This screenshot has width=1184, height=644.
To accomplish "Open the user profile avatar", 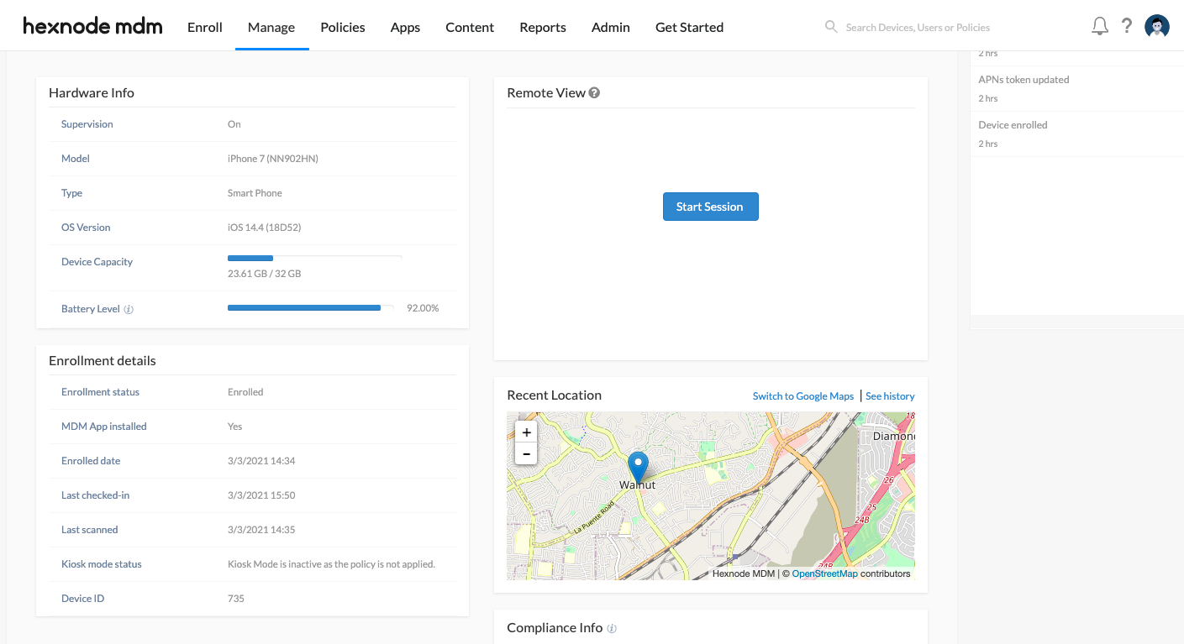I will click(x=1157, y=27).
